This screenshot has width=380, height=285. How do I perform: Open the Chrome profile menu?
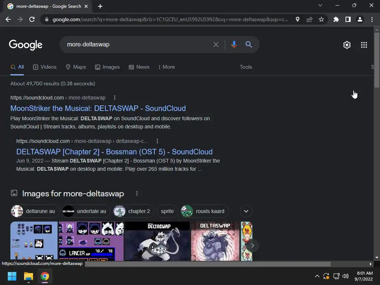click(x=360, y=19)
